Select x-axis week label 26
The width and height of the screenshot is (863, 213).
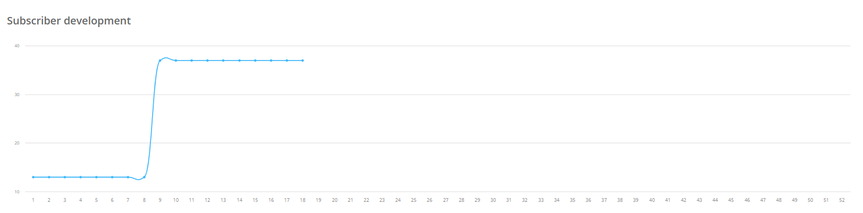tap(430, 200)
